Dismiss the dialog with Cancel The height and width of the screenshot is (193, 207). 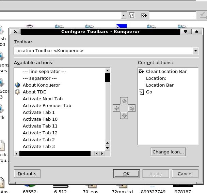pyautogui.click(x=185, y=174)
